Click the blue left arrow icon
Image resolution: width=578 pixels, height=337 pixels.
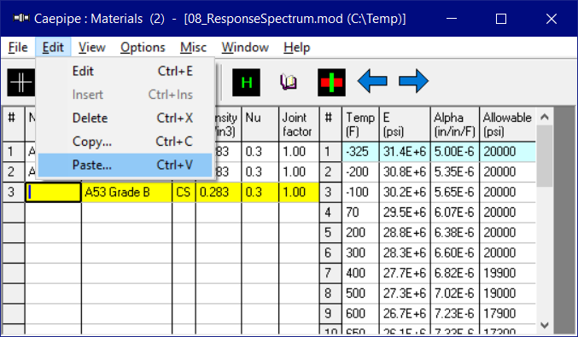[x=372, y=81]
